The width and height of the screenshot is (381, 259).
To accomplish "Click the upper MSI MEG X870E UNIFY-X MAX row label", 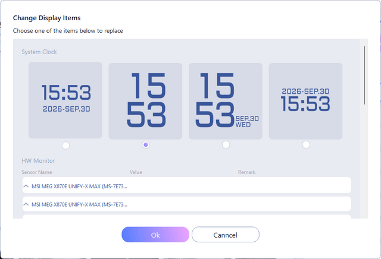I will (79, 187).
